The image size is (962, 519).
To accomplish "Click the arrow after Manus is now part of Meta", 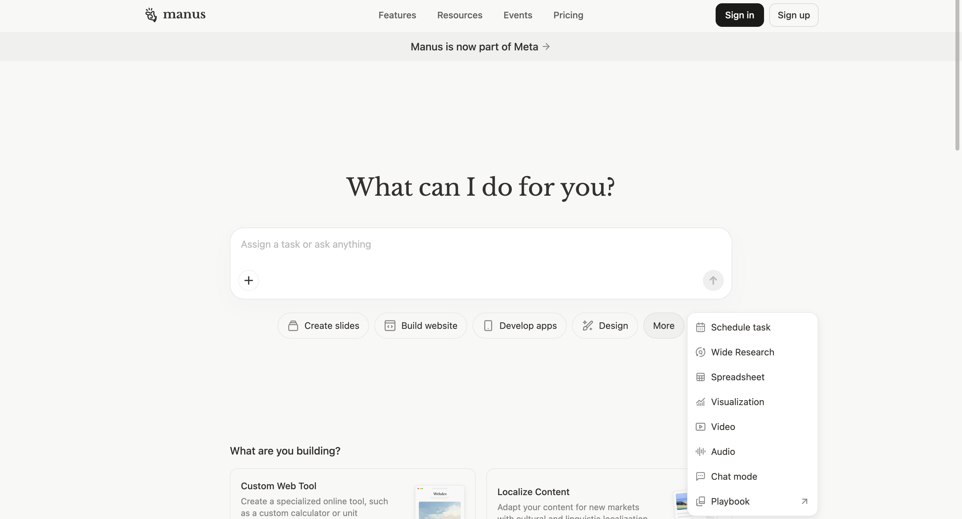I will click(x=546, y=47).
